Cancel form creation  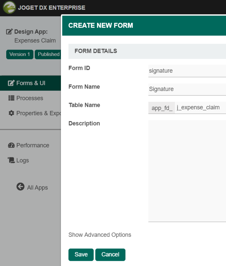point(110,255)
